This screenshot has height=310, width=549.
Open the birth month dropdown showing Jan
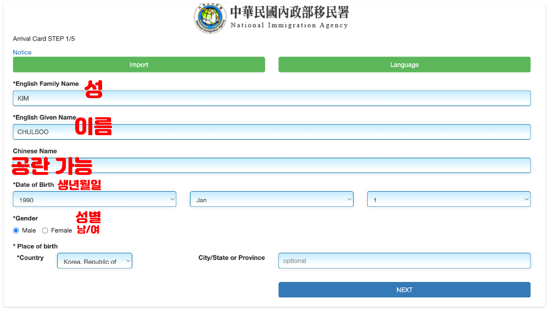tap(272, 199)
